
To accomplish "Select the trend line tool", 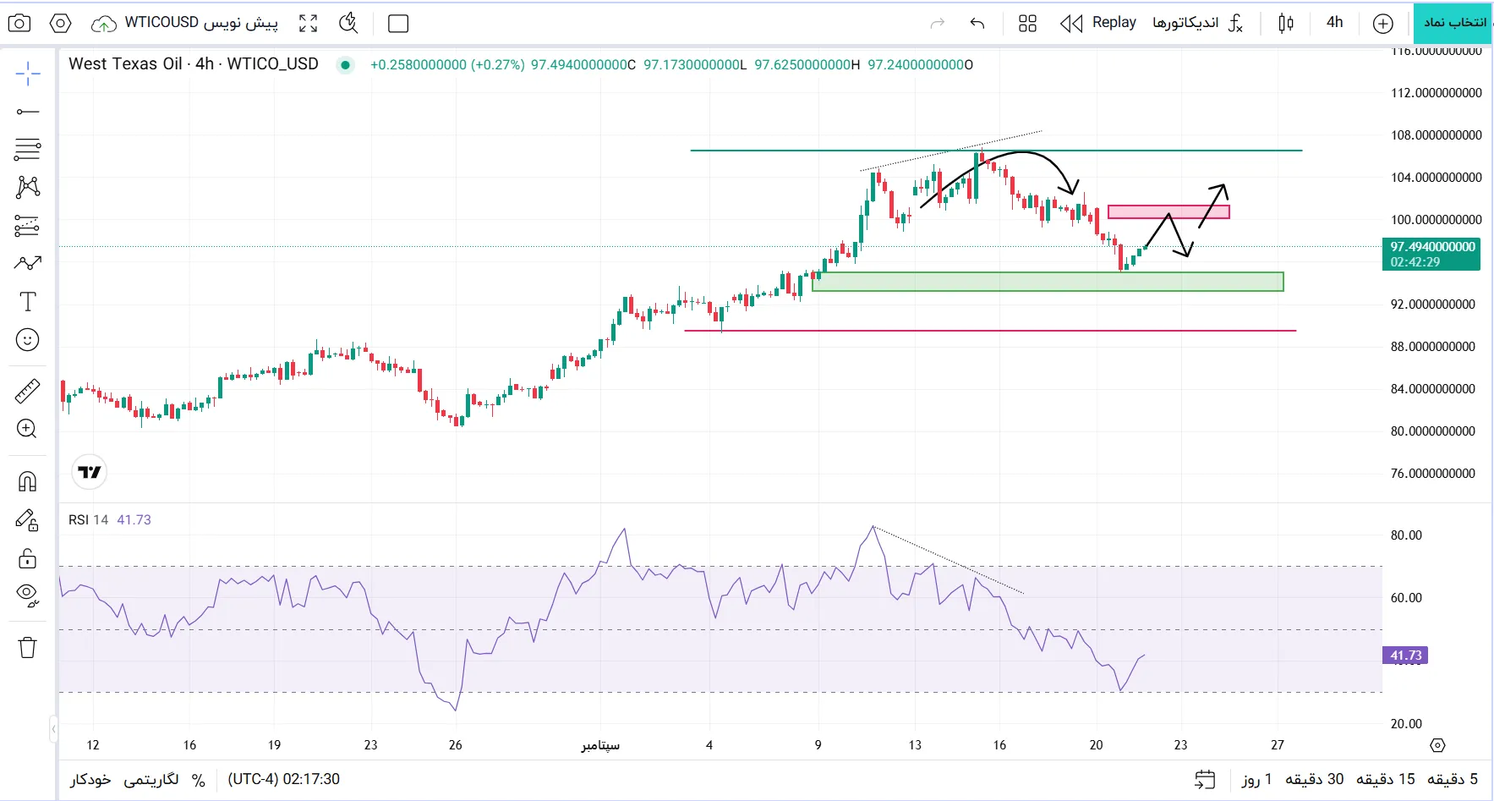I will pyautogui.click(x=28, y=112).
